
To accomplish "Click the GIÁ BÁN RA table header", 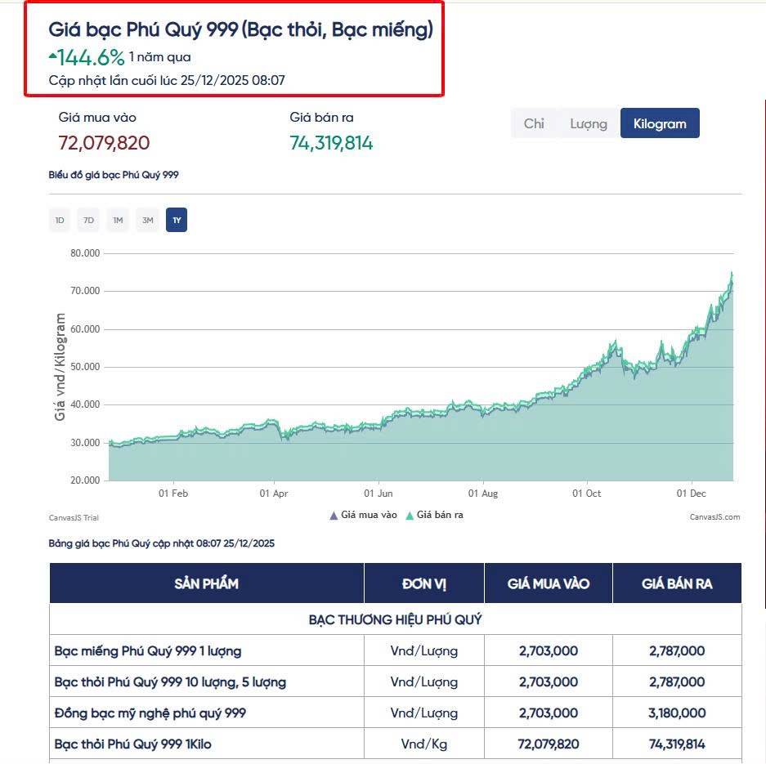I will pyautogui.click(x=677, y=583).
